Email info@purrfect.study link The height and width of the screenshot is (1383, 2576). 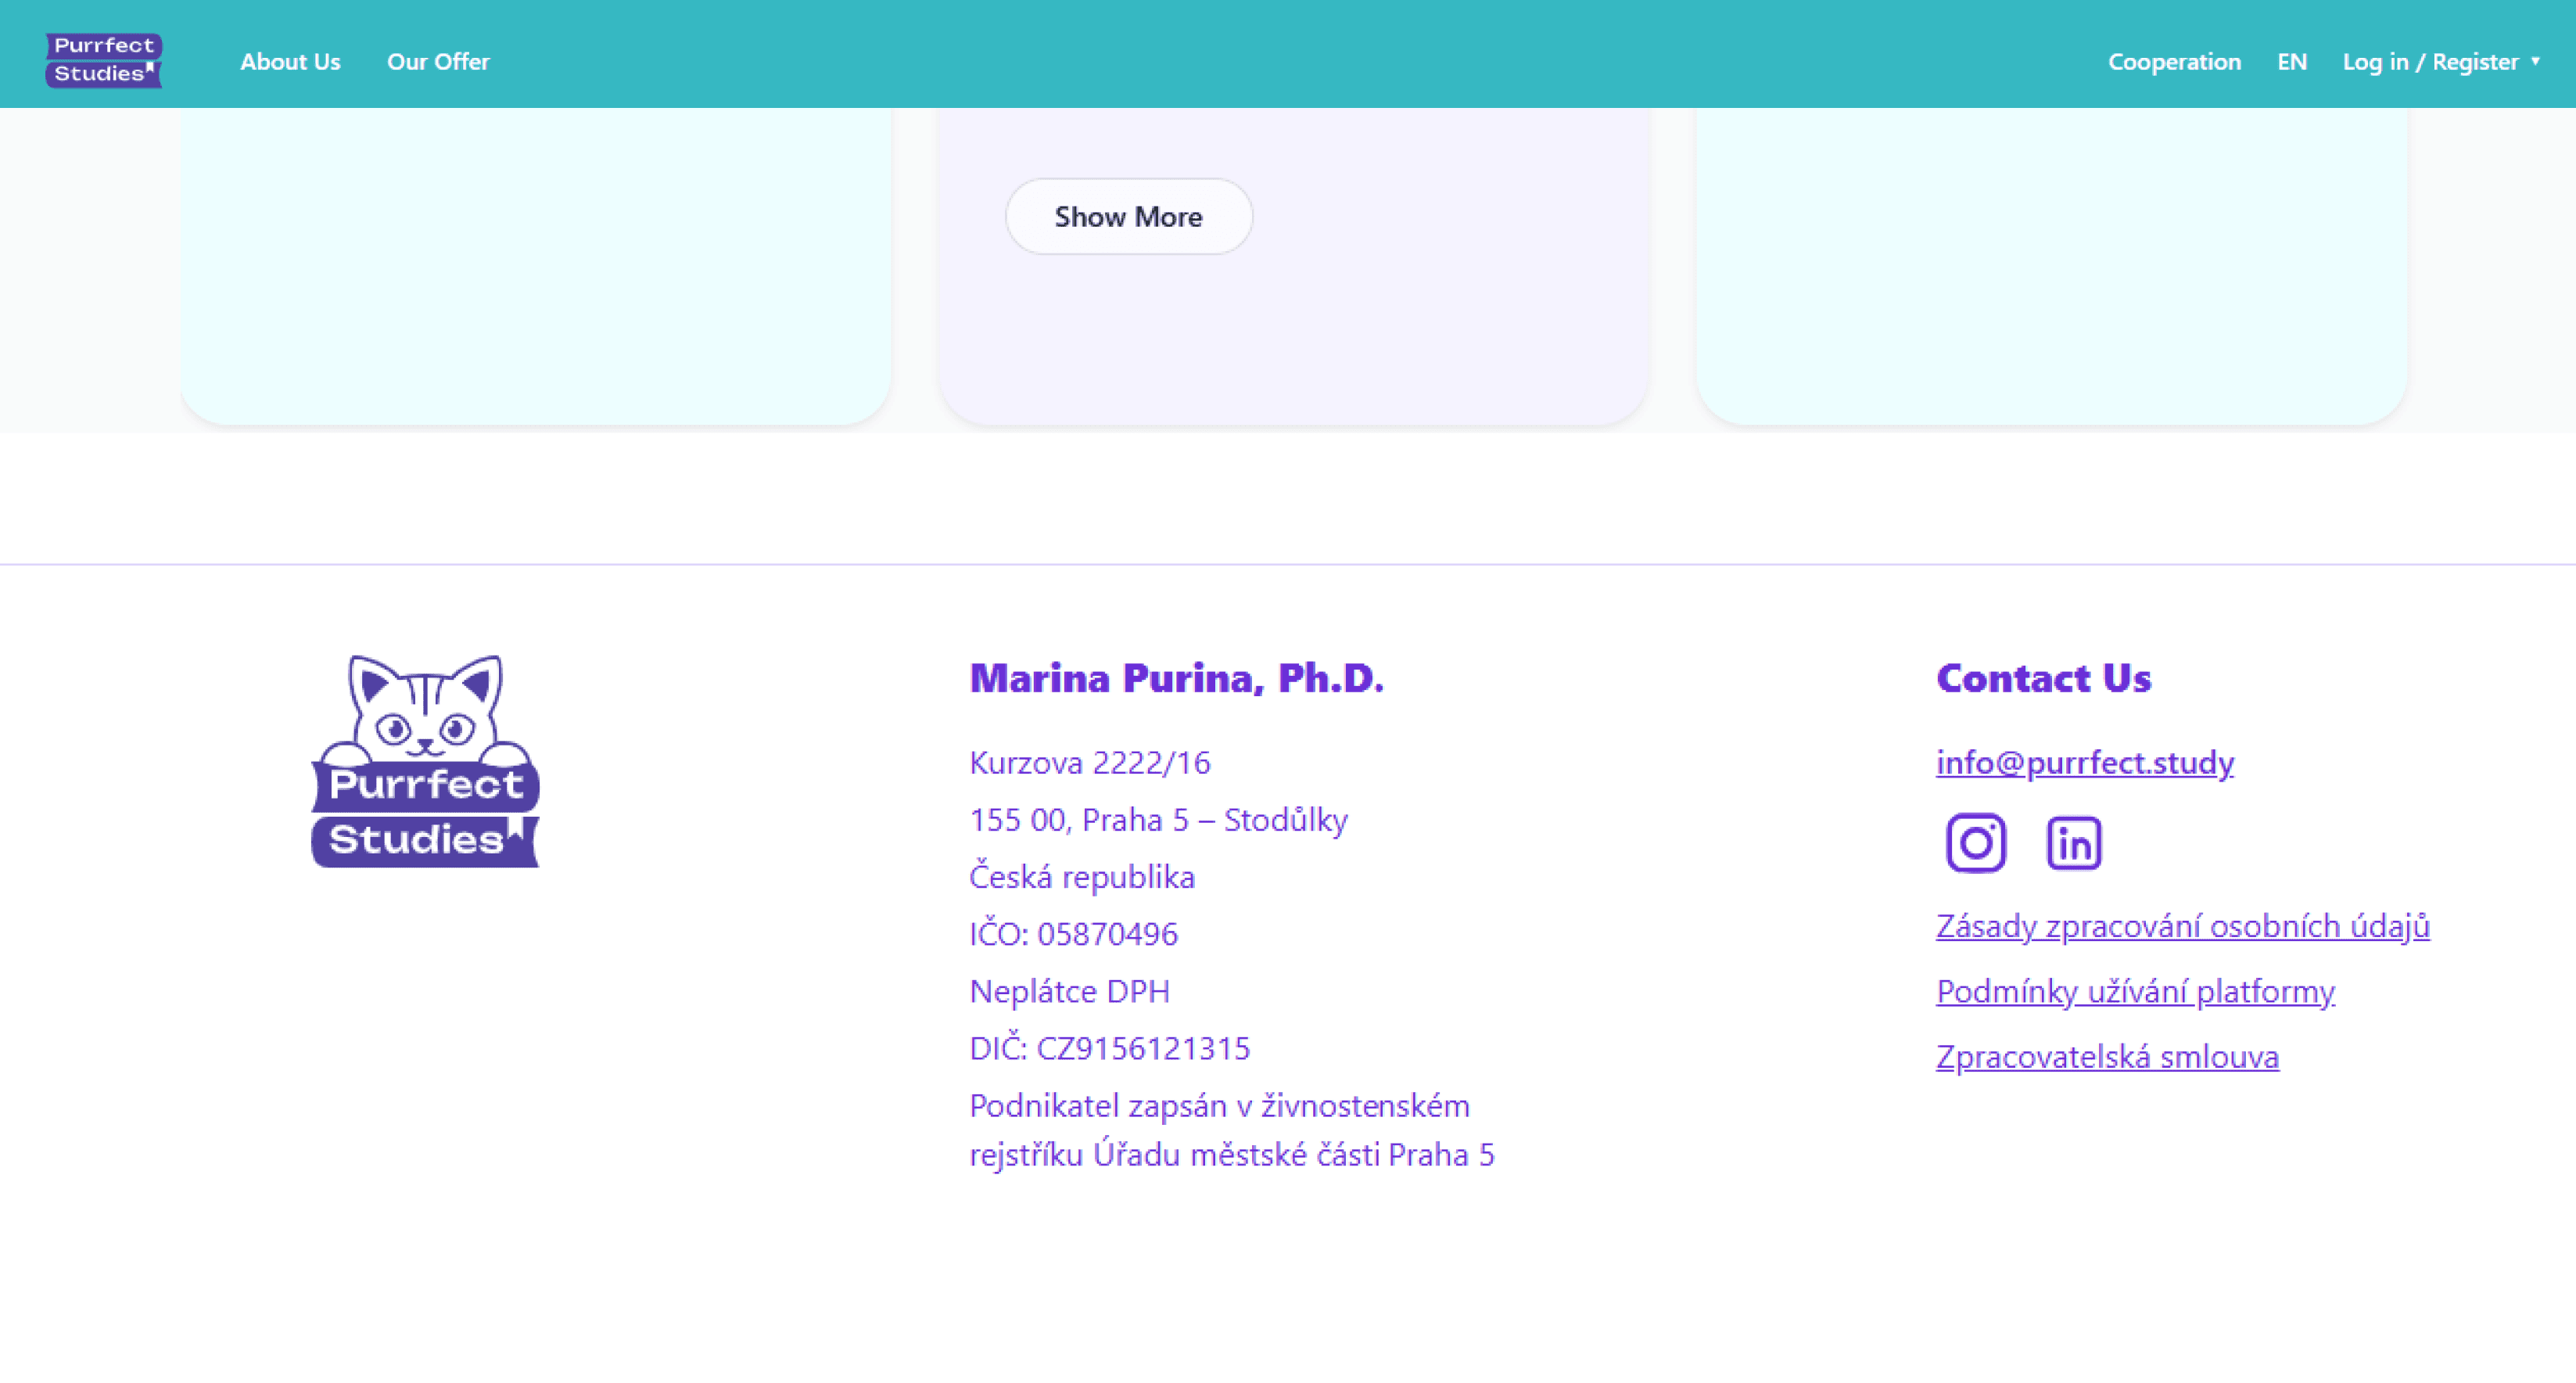(x=2085, y=763)
